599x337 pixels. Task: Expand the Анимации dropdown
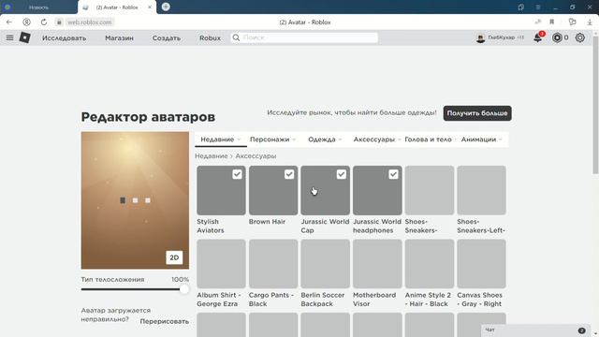(481, 139)
